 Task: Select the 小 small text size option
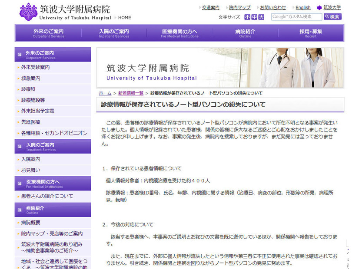point(246,16)
